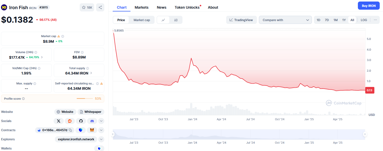Viewport: 383px width, 151px height.
Task: Open Iron Fish's X social icon
Action: coord(59,121)
